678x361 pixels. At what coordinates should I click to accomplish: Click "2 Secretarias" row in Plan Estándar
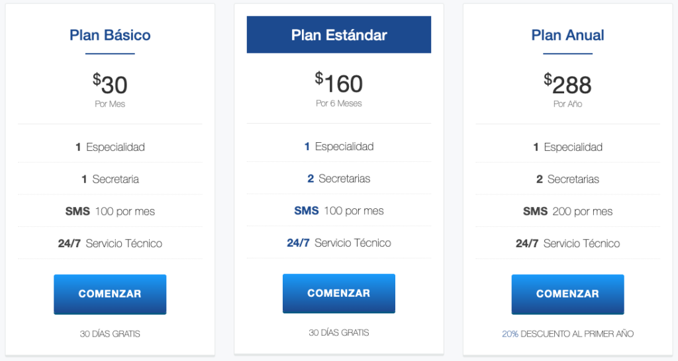[339, 179]
